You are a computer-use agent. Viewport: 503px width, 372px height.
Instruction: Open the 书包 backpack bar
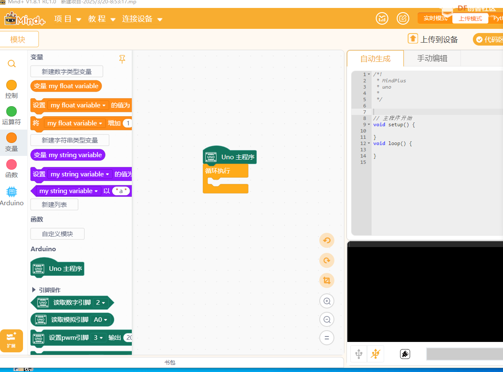170,362
